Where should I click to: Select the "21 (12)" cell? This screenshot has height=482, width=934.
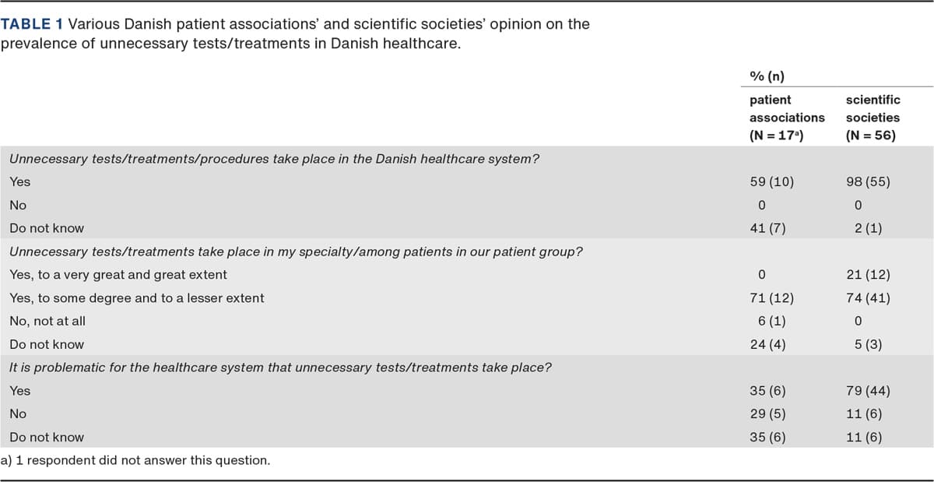coord(867,275)
